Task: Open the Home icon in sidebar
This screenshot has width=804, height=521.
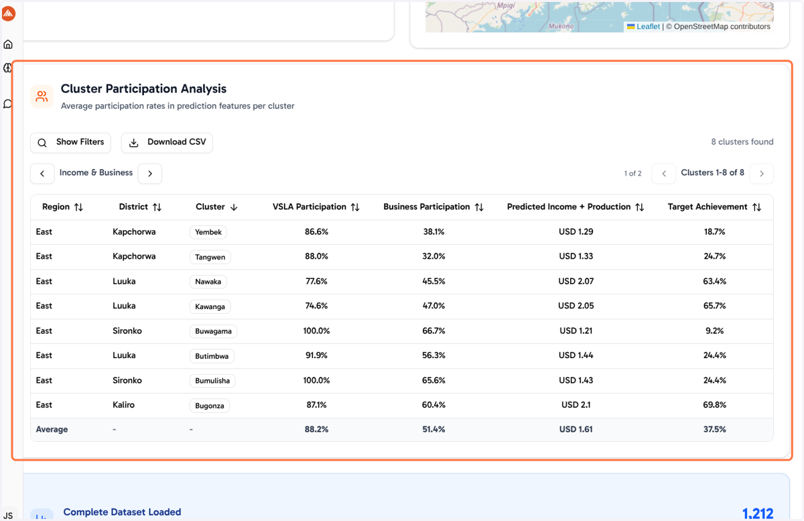Action: (x=8, y=44)
